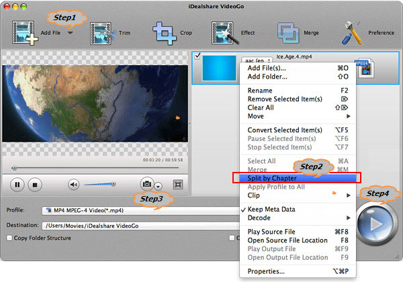Adjust the volume slider
This screenshot has width=403, height=282.
tap(99, 184)
